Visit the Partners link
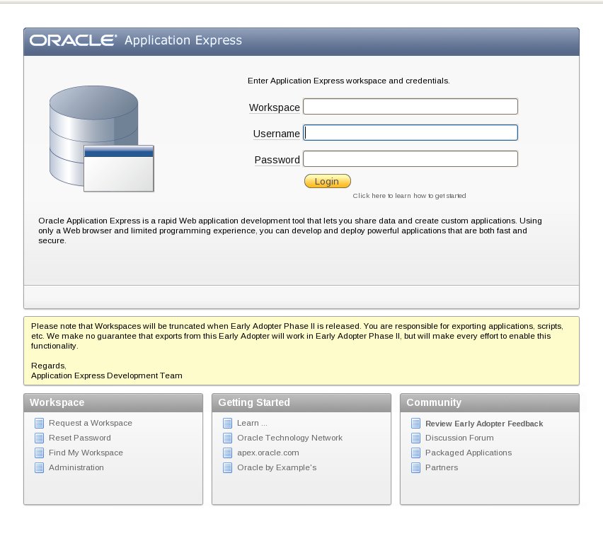This screenshot has height=536, width=603. (x=442, y=467)
